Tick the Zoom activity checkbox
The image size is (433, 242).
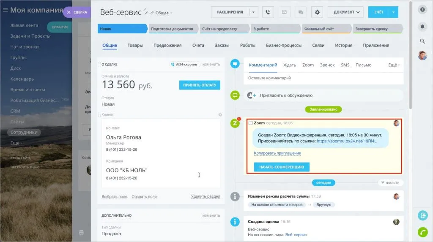250,123
